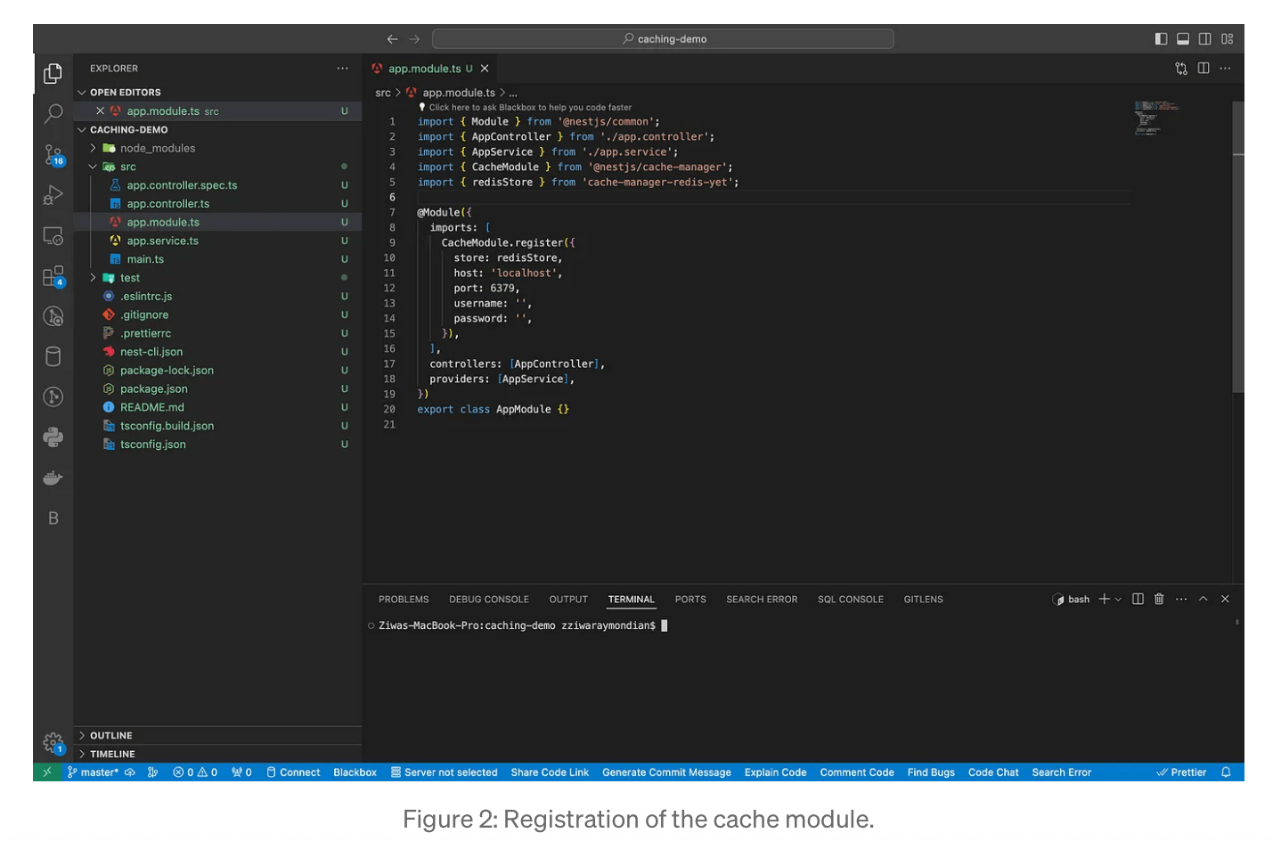Click Prettier status bar item

point(1181,772)
